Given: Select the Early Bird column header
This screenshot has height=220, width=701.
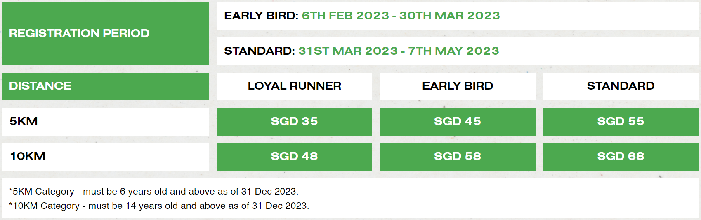Looking at the screenshot, I should tap(457, 86).
